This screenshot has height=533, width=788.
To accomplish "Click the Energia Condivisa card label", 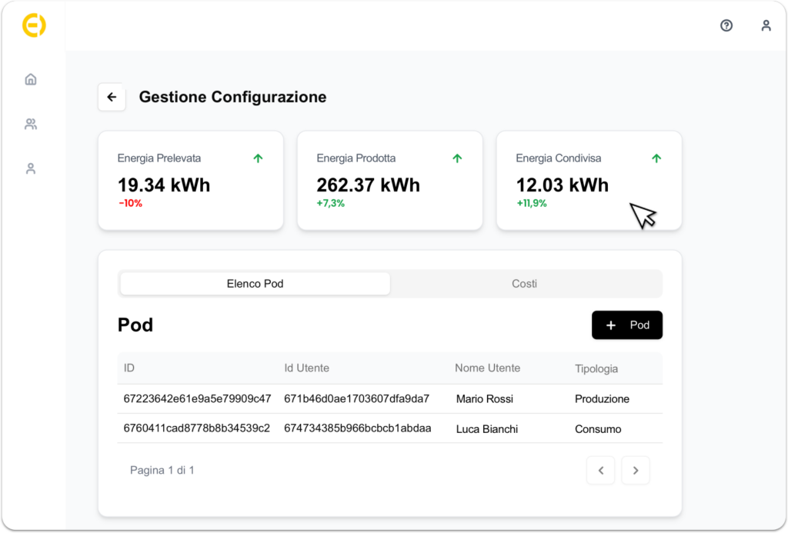I will [559, 158].
